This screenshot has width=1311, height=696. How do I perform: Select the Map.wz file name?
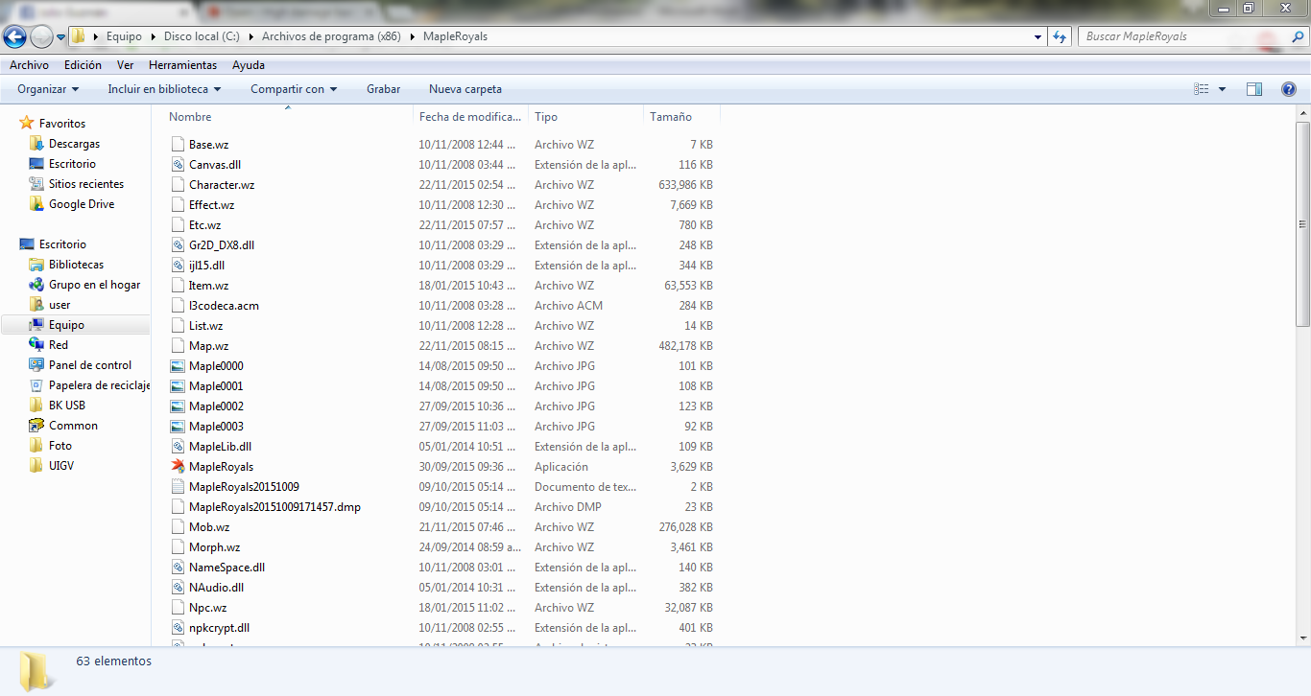208,346
